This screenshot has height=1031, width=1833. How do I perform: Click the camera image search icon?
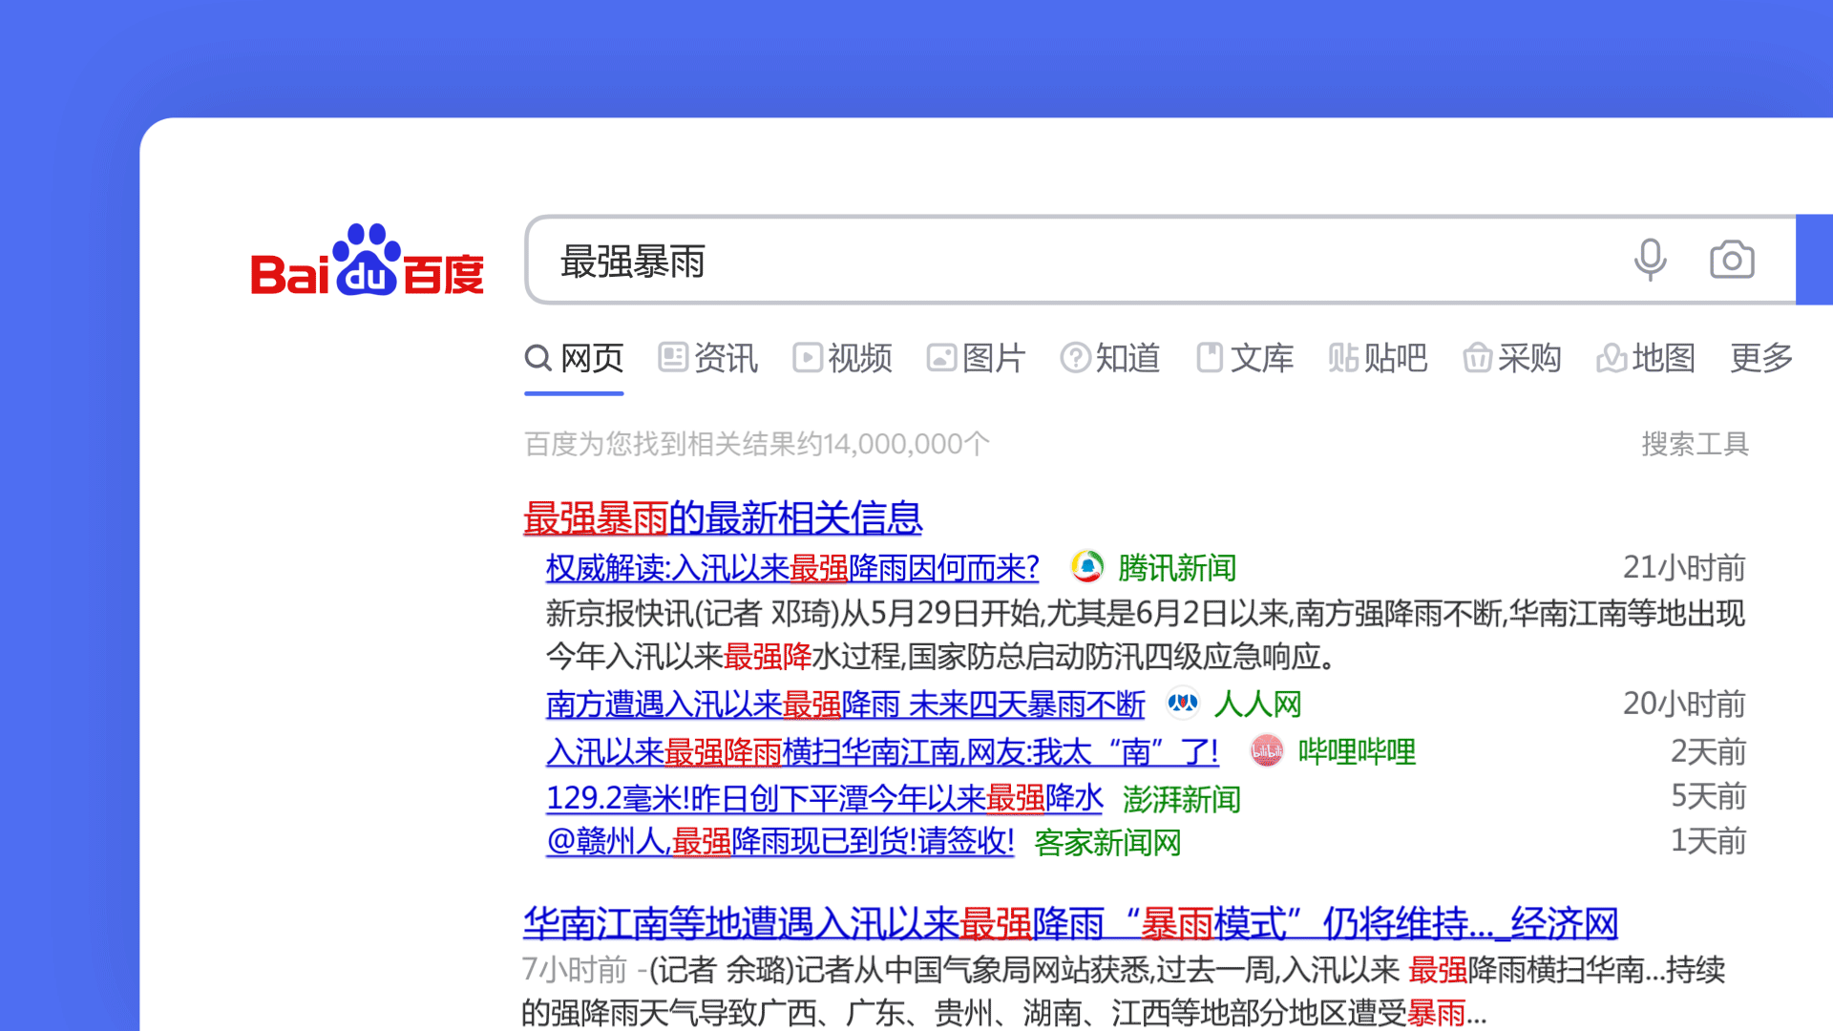pyautogui.click(x=1731, y=260)
